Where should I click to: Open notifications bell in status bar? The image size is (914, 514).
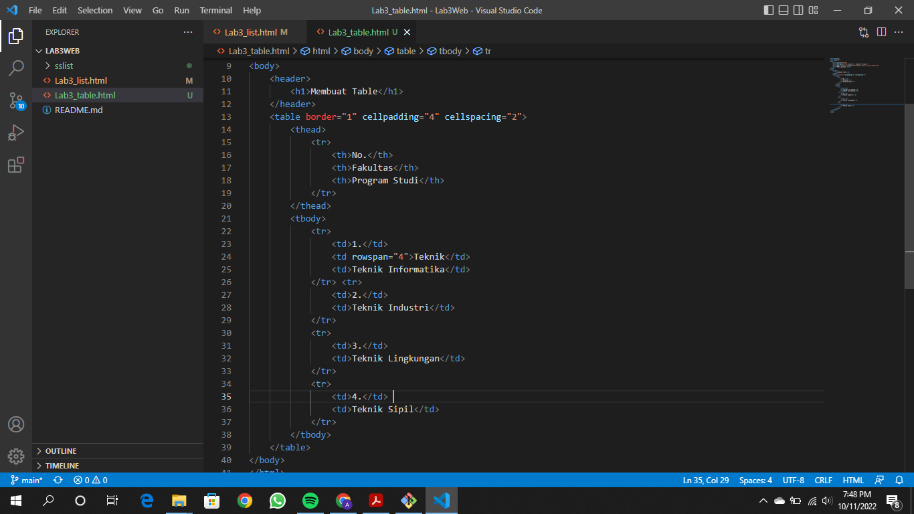pyautogui.click(x=899, y=480)
